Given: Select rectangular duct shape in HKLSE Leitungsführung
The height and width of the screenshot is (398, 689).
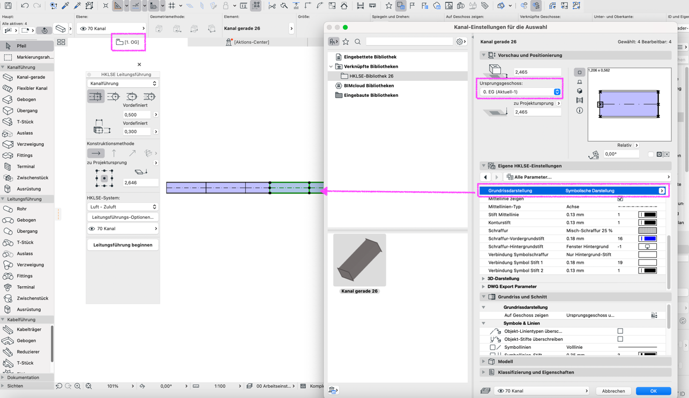Looking at the screenshot, I should pos(95,96).
